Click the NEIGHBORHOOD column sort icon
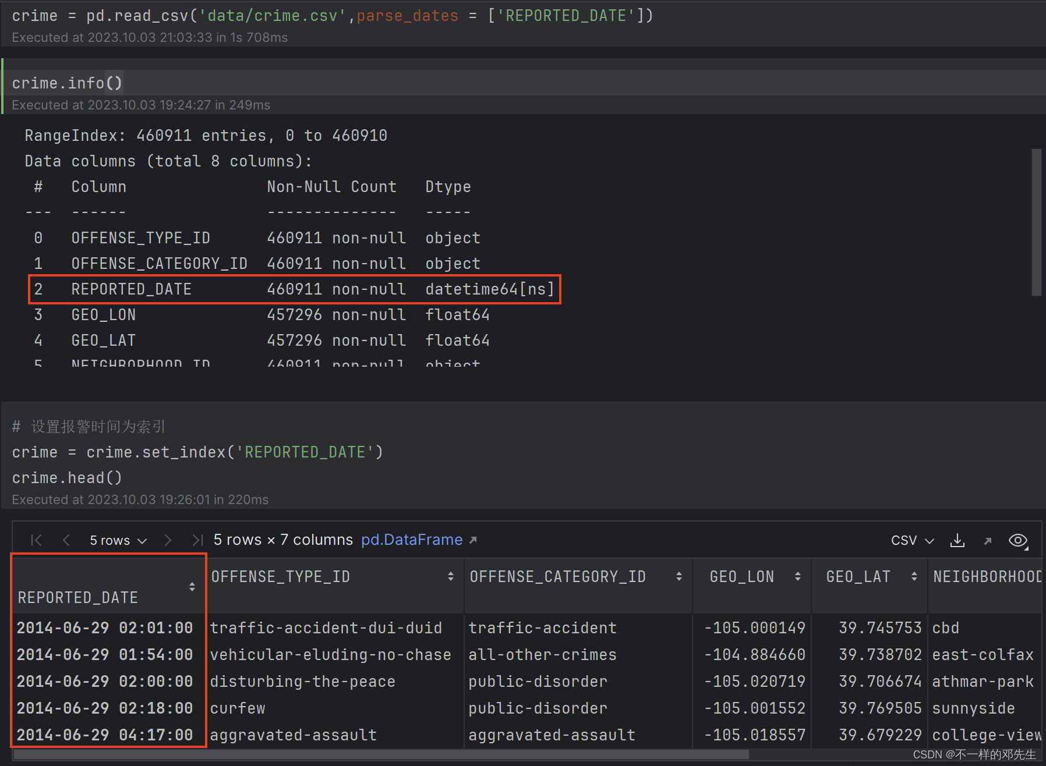The height and width of the screenshot is (766, 1046). 1042,576
